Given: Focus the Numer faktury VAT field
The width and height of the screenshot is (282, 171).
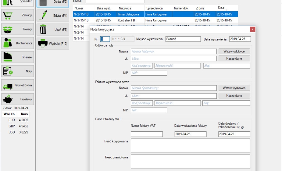Looking at the screenshot, I should pos(147,134).
